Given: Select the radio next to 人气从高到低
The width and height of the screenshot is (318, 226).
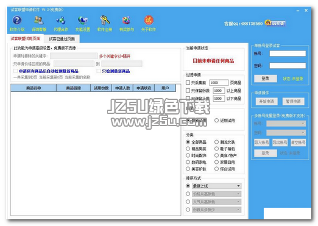Looking at the screenshot, I should [188, 202].
